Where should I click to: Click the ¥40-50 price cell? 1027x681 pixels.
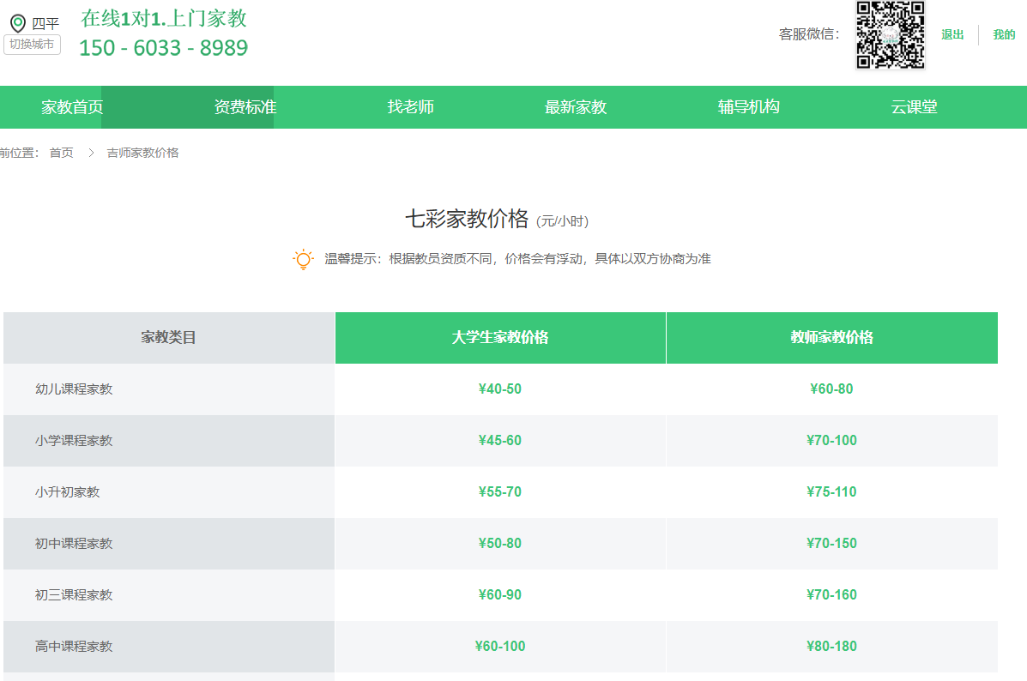(x=499, y=389)
